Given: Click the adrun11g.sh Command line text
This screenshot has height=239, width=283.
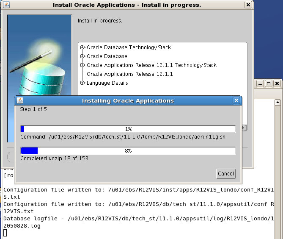Looking at the screenshot, I should tap(123, 137).
